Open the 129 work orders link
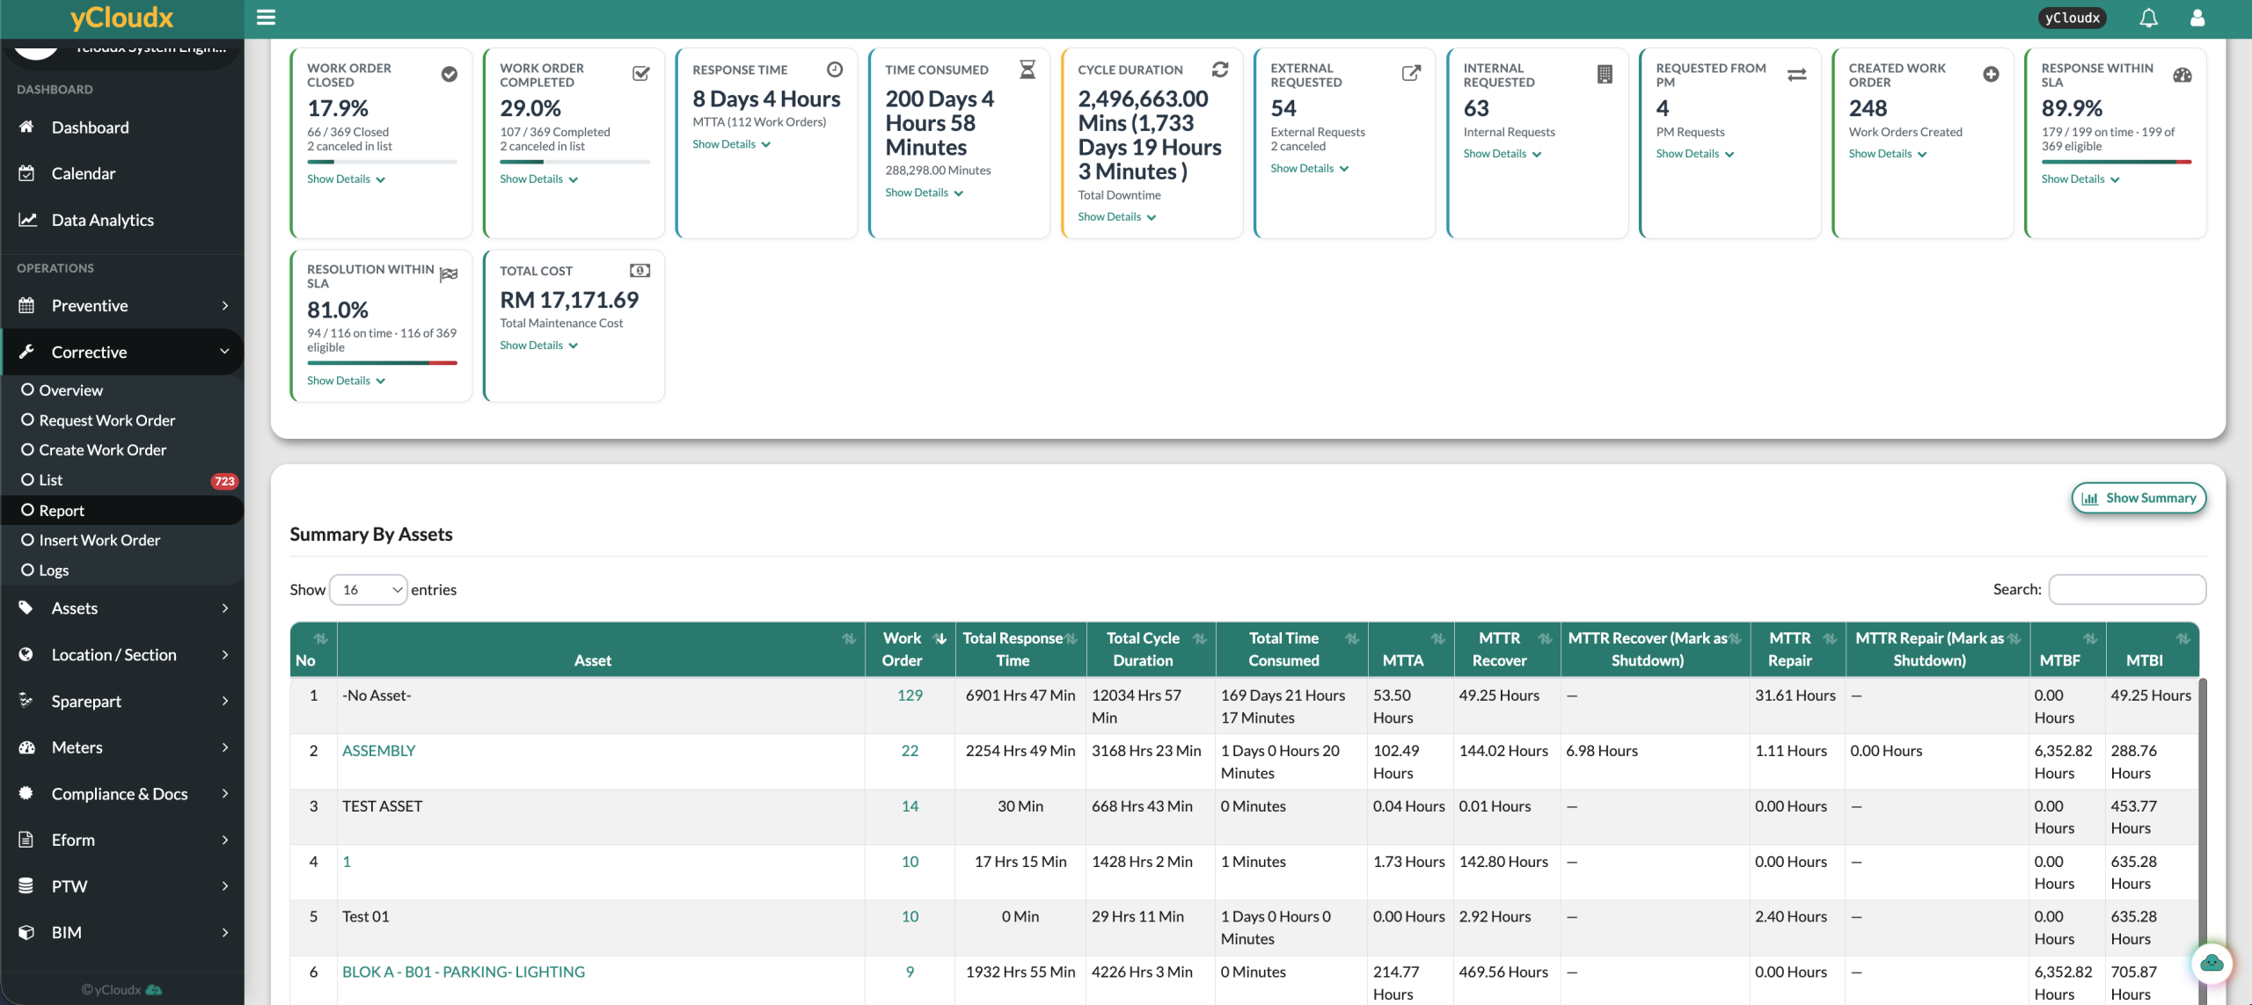This screenshot has height=1005, width=2252. tap(910, 695)
